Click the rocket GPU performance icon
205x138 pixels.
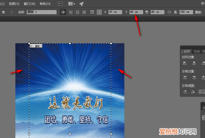(81, 4)
